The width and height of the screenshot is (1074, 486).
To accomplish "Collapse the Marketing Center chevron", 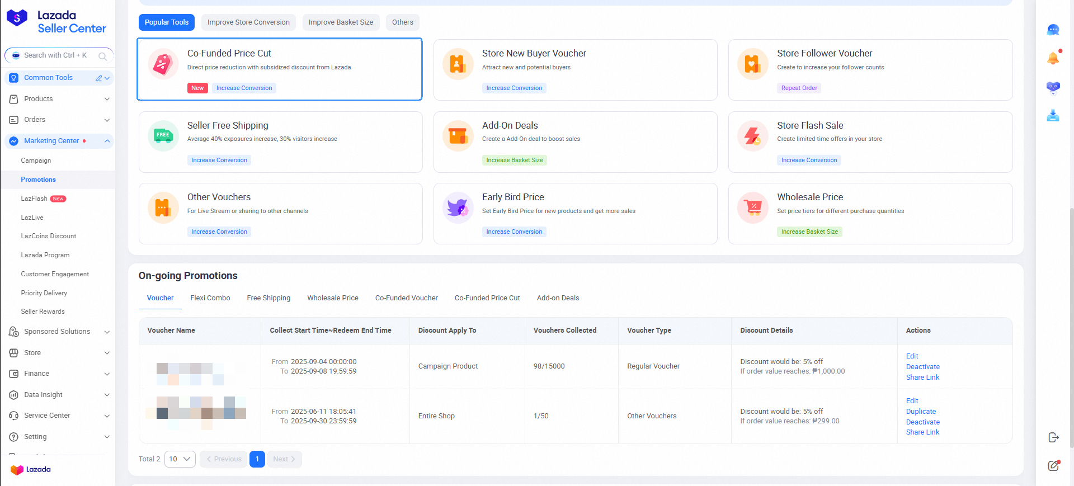I will tap(107, 141).
